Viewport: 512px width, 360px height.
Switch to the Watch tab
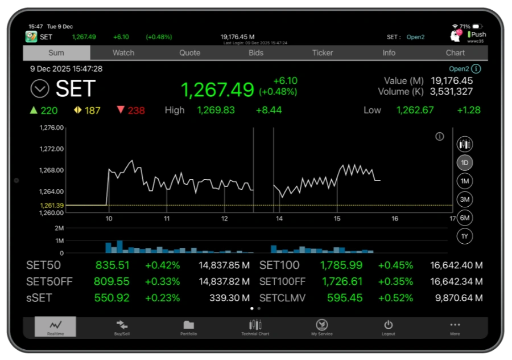(123, 53)
